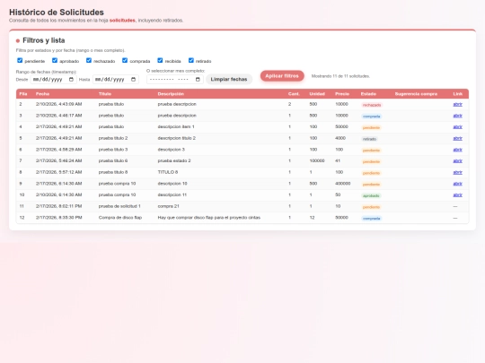Screen dimensions: 485x363
Task: Select description 'prueba estado 2'
Action: (174, 160)
